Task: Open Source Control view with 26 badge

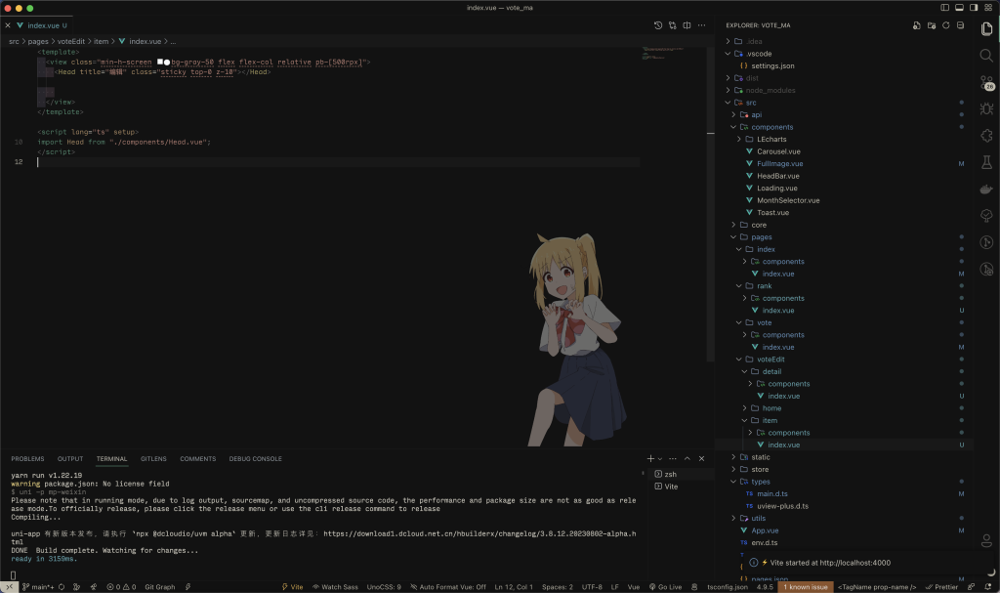Action: pos(986,83)
